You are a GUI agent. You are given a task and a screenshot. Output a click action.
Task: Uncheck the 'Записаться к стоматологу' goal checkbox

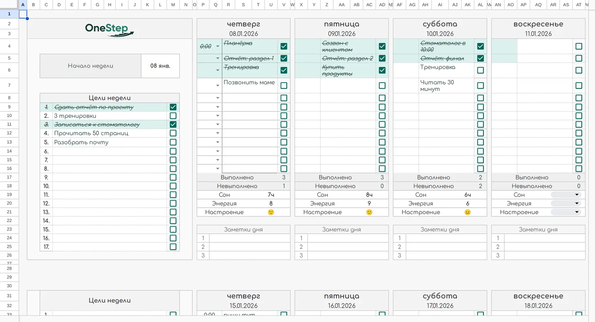click(x=173, y=124)
